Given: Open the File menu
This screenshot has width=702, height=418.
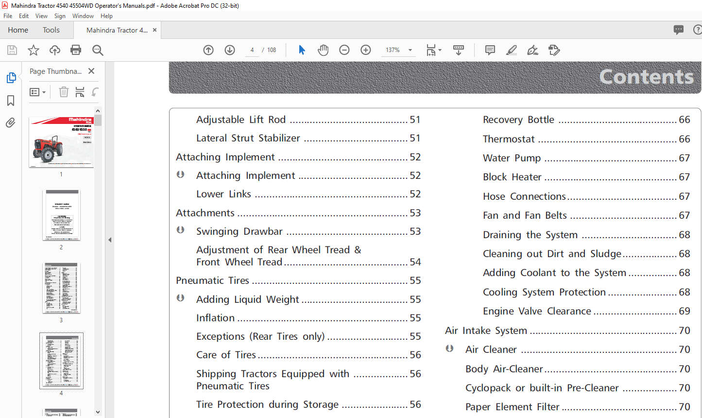Looking at the screenshot, I should [8, 16].
